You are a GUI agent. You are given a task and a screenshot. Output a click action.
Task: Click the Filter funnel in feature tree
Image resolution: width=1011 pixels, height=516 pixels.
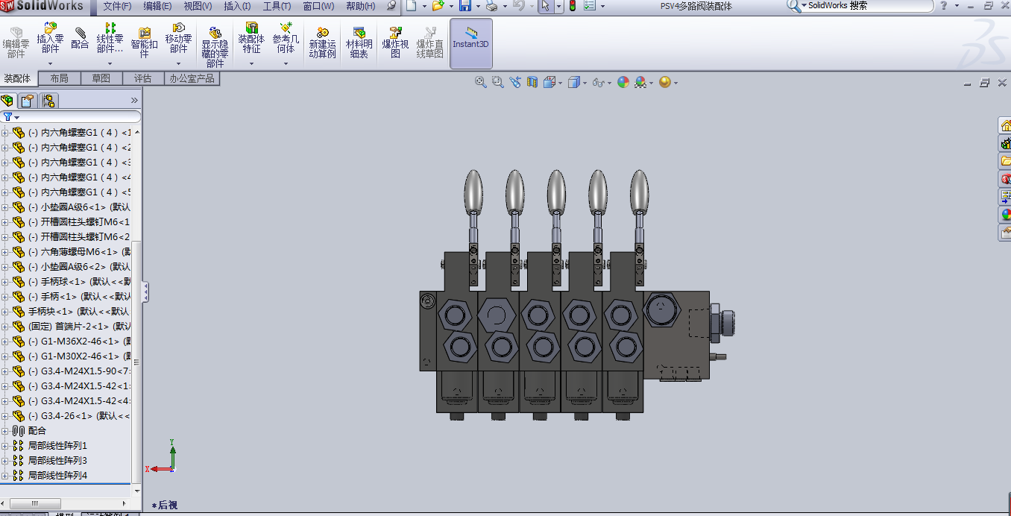[7, 117]
